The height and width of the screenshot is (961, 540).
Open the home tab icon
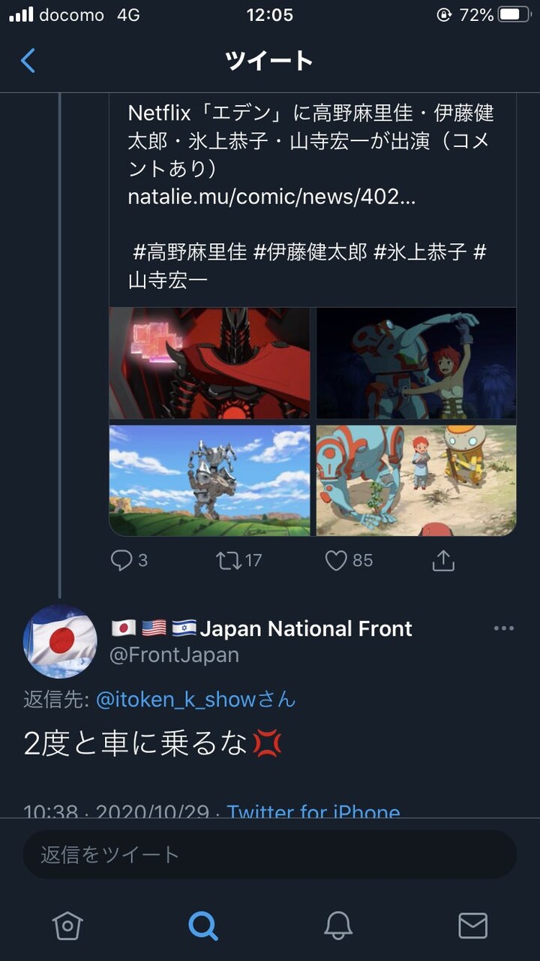click(x=67, y=926)
